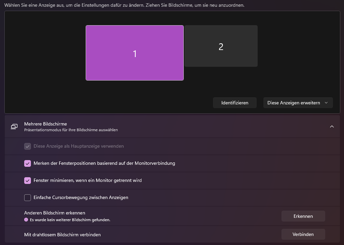Click the Anderen Bildschirm erkennen label
The height and width of the screenshot is (245, 344).
coord(54,212)
